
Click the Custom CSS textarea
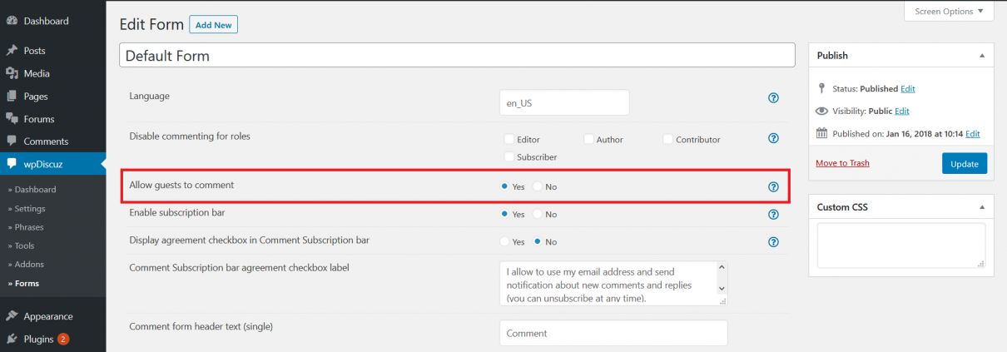901,245
